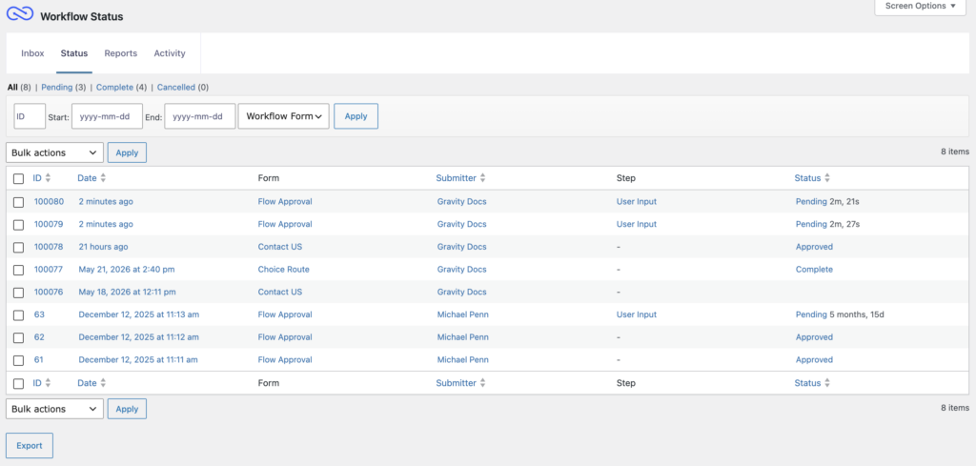The image size is (976, 466).
Task: Click Pending status with 2m, 27s
Action: pos(811,224)
